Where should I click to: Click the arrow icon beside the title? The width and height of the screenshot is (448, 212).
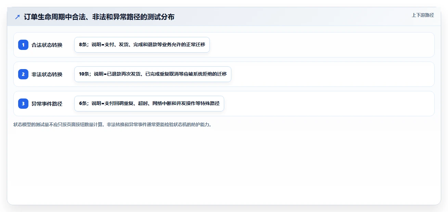tap(17, 17)
